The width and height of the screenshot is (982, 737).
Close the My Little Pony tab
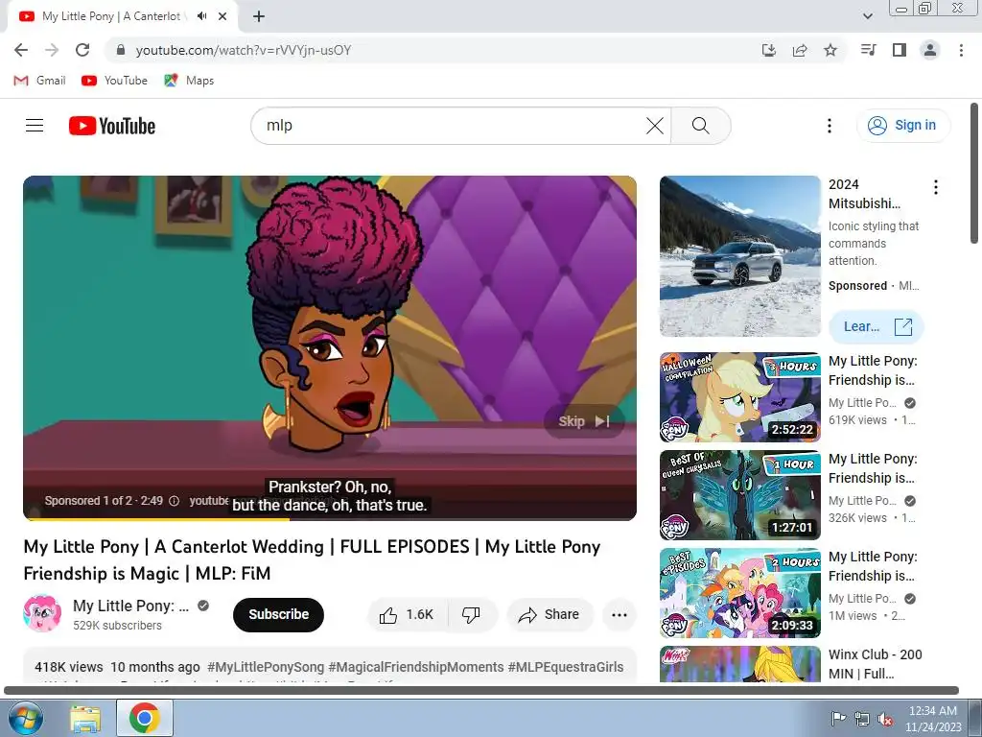(x=222, y=16)
